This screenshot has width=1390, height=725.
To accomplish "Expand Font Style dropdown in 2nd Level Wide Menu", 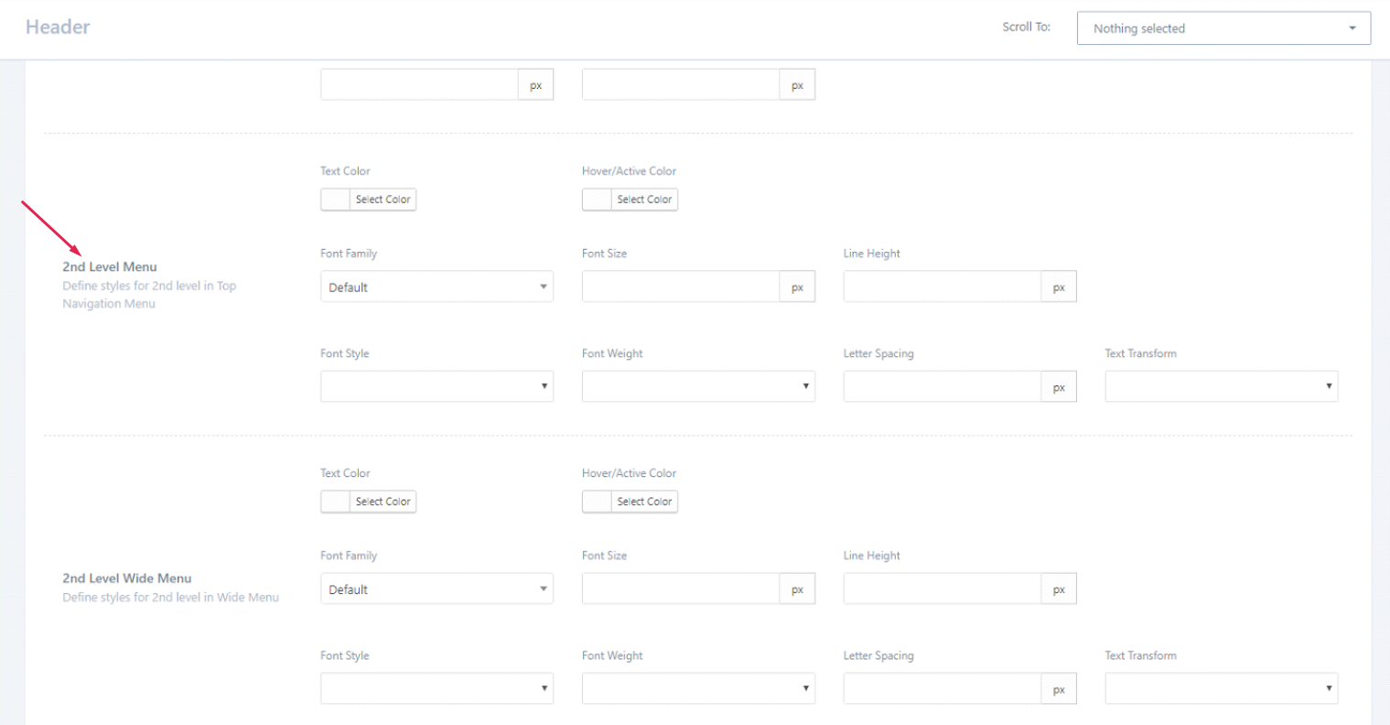I will [x=436, y=688].
